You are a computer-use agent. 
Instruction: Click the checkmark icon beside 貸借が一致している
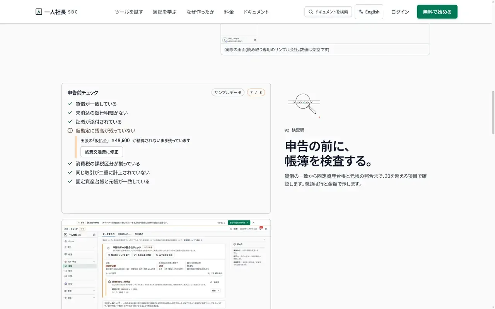tap(70, 104)
